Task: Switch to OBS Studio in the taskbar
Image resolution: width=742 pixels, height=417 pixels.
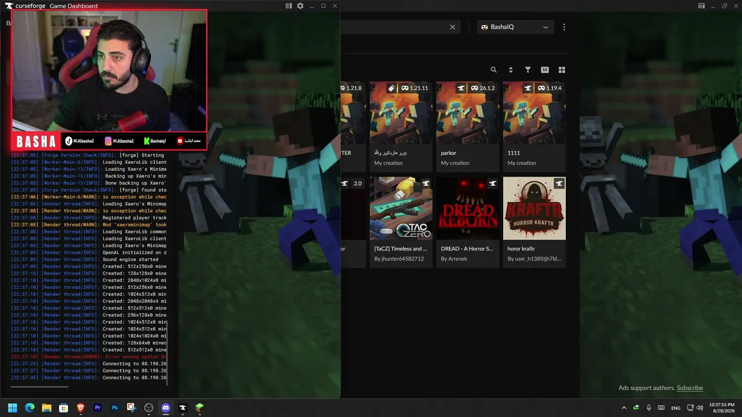Action: (149, 408)
